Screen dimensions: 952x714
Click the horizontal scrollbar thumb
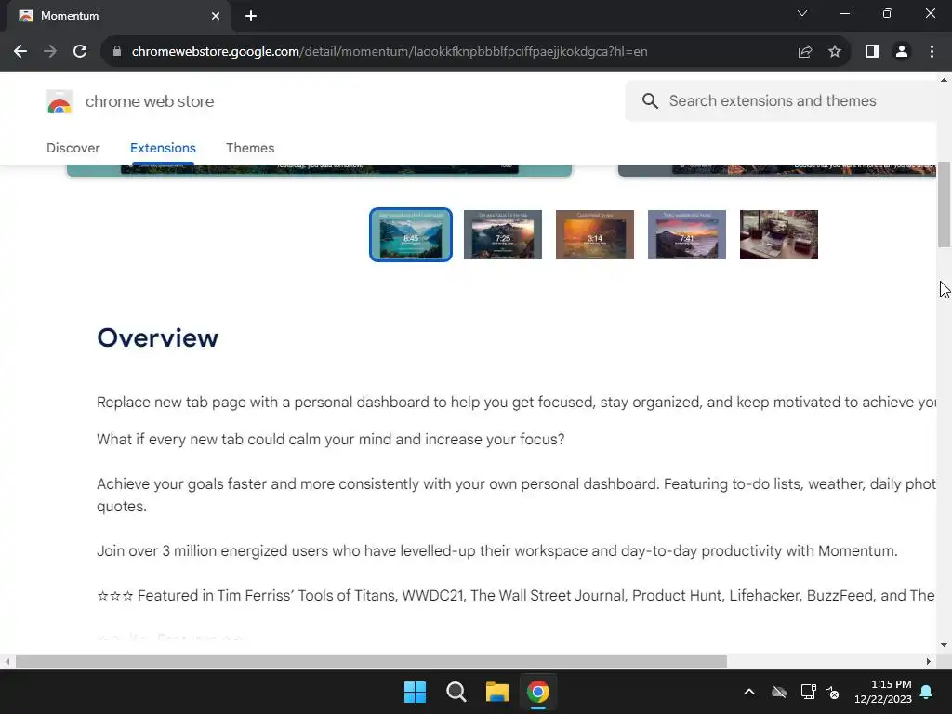pos(371,661)
